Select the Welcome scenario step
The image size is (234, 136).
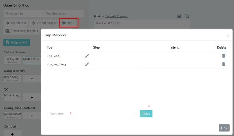(x=12, y=60)
